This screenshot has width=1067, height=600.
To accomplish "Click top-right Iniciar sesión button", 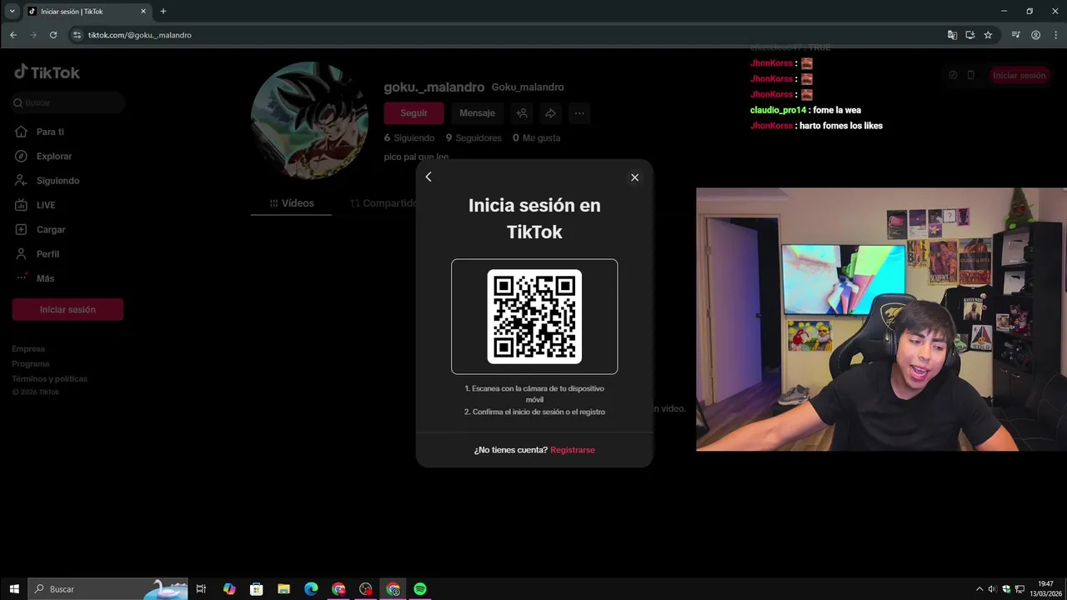I will point(1019,75).
